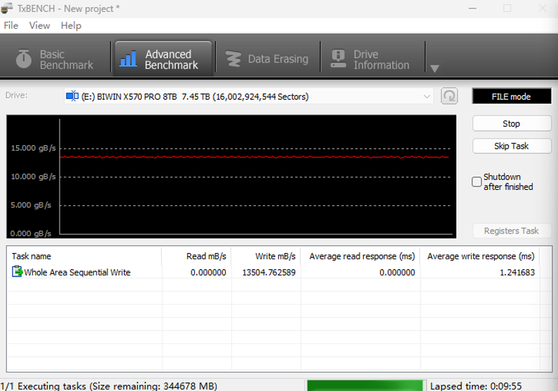Expand the Drive selection dropdown
The height and width of the screenshot is (391, 558).
coord(427,96)
